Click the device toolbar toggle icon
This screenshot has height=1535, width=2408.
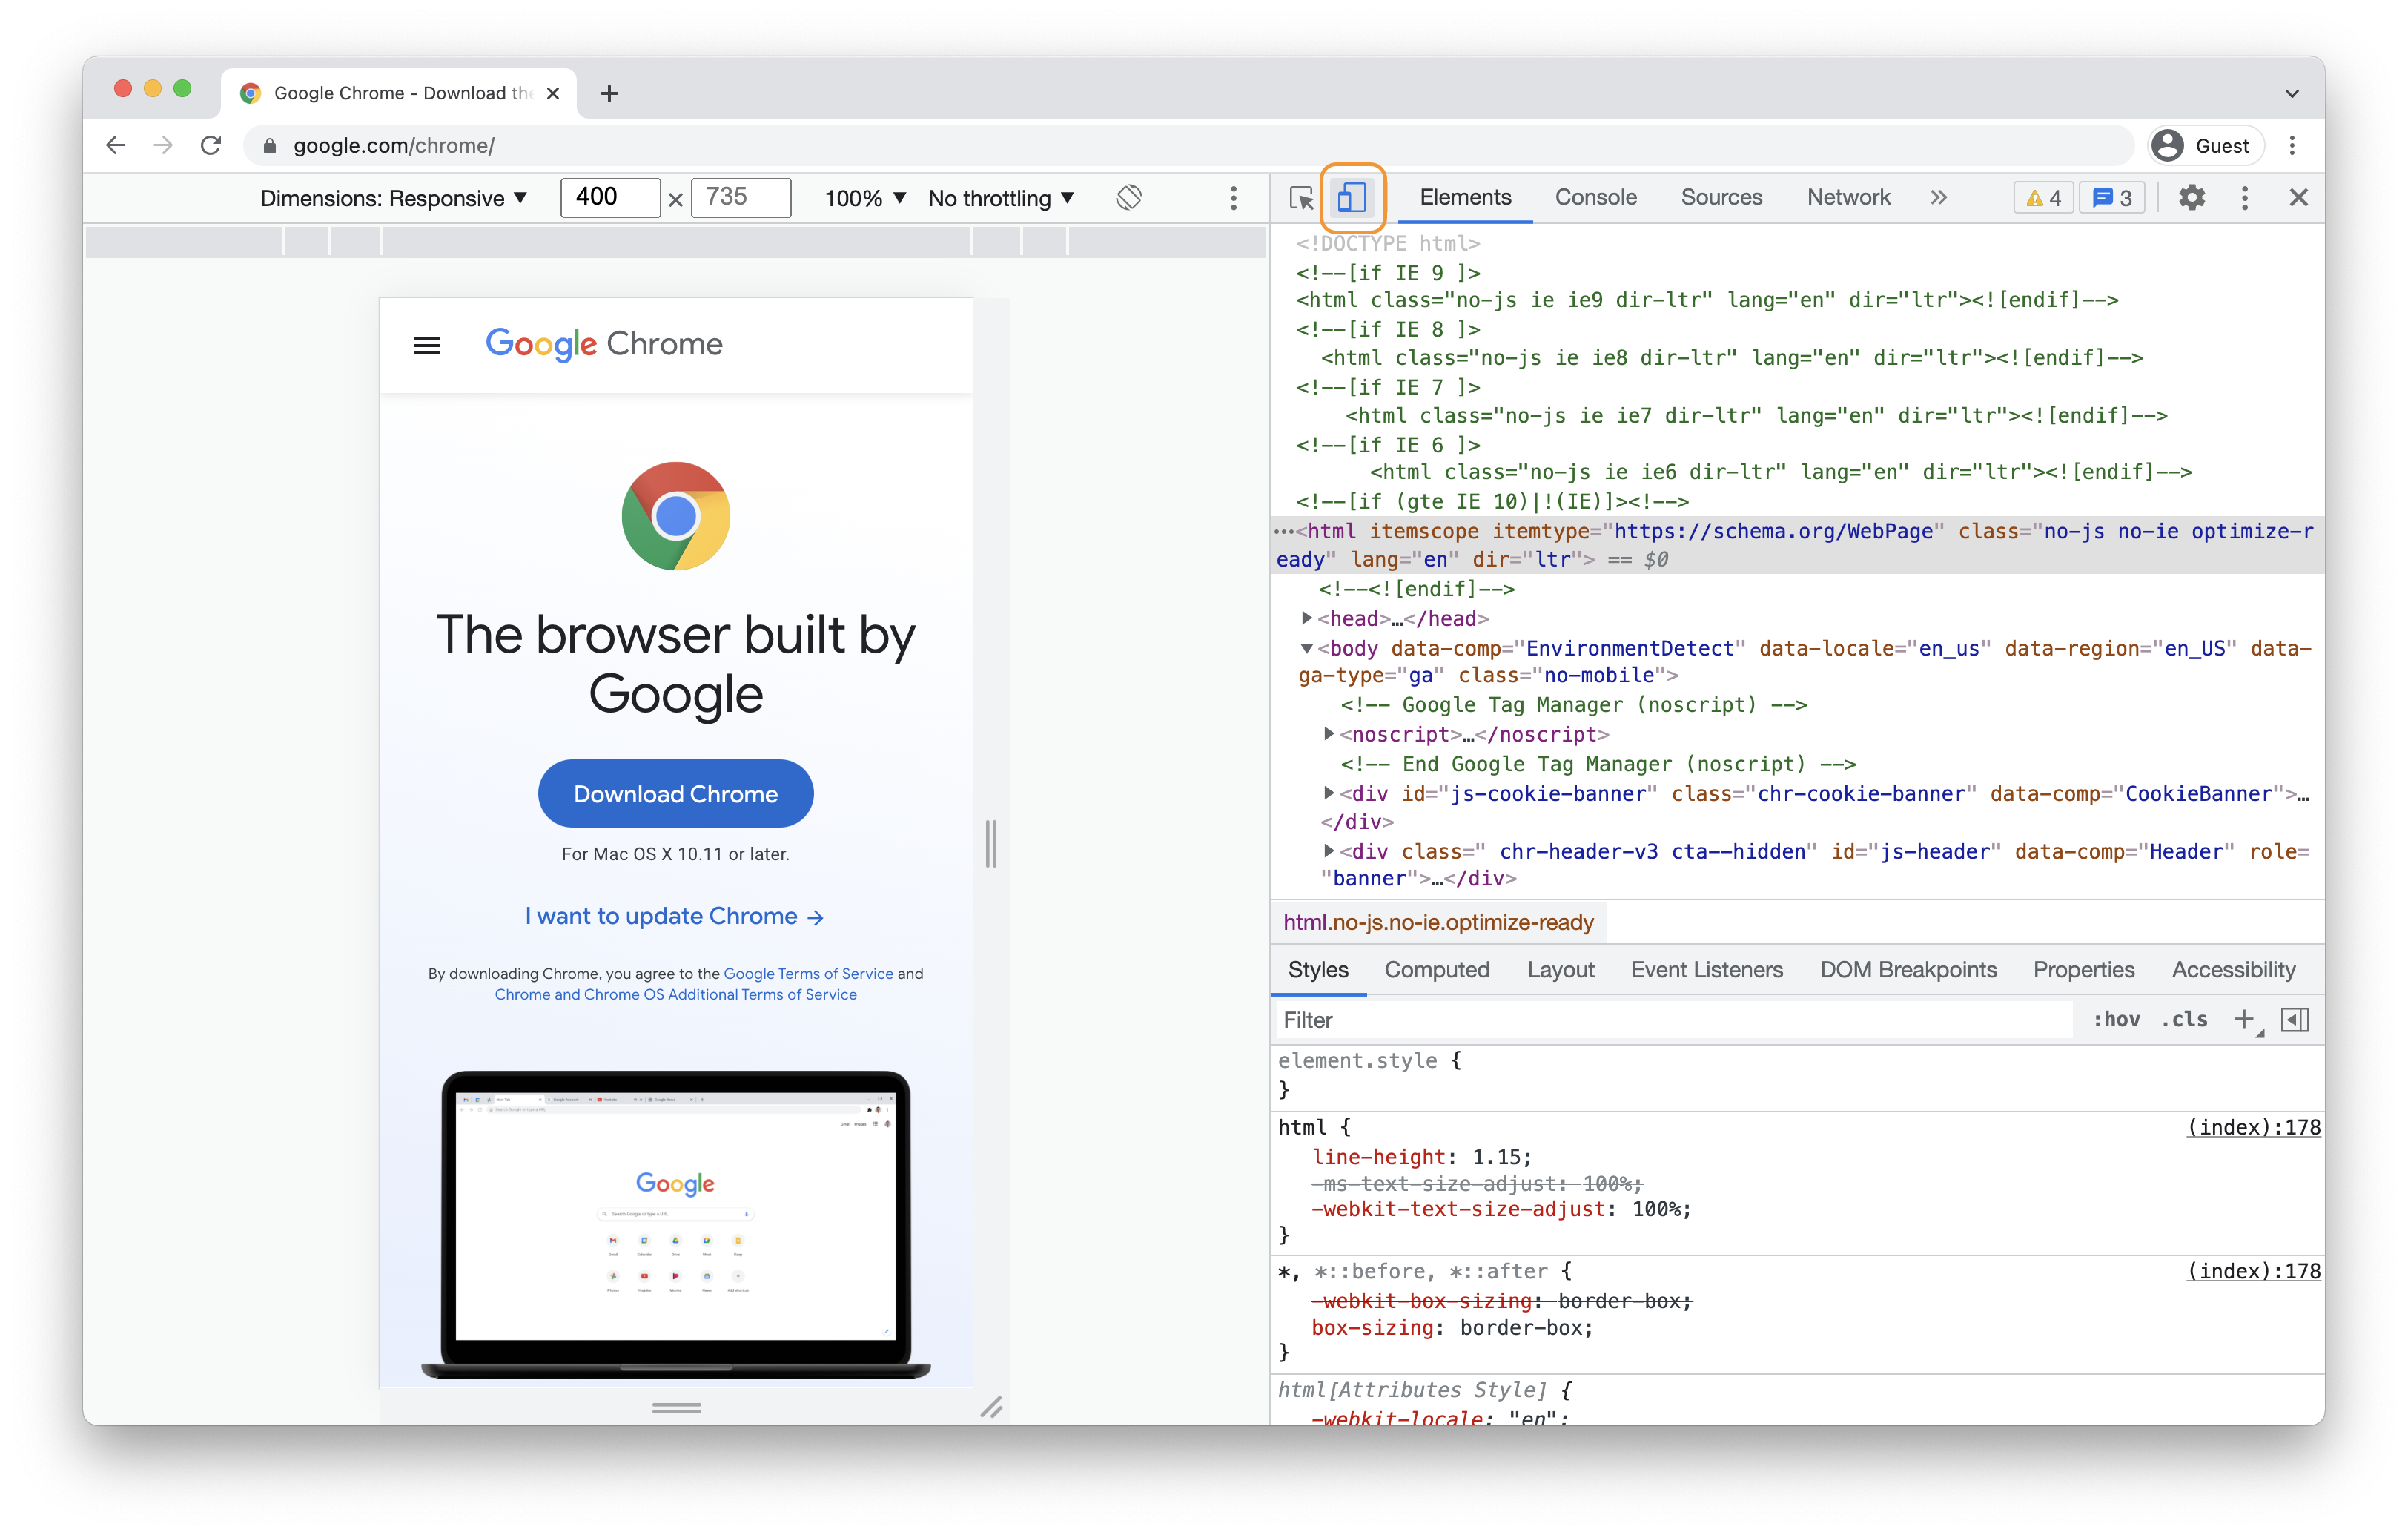pyautogui.click(x=1352, y=197)
